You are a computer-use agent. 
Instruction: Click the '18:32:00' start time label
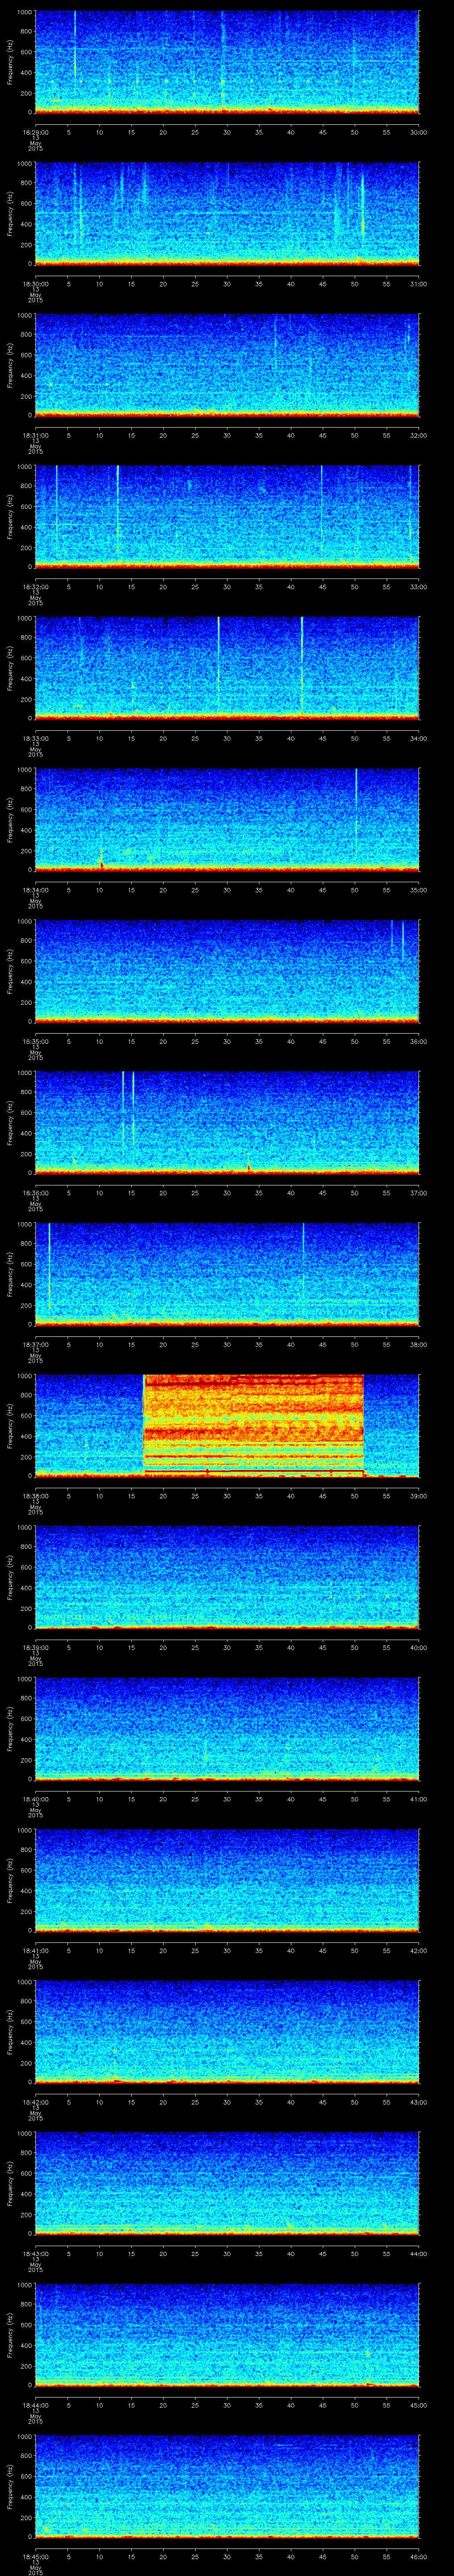tap(35, 587)
